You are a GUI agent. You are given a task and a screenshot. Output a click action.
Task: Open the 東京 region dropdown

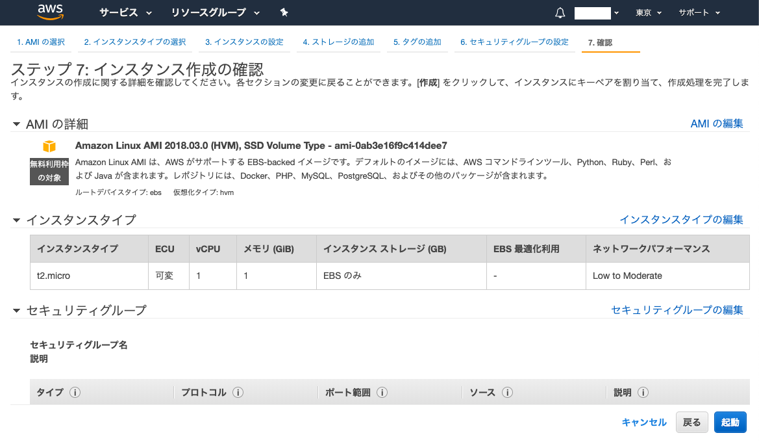coord(647,12)
